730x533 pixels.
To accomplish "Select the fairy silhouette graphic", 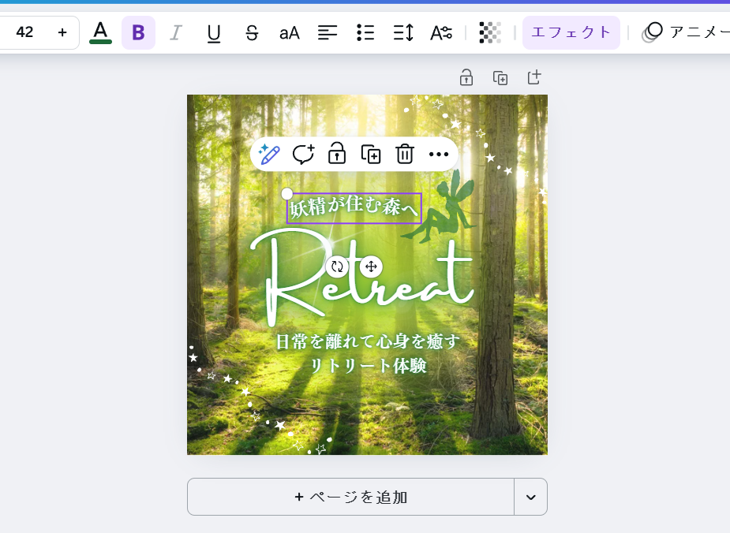I will click(x=440, y=207).
